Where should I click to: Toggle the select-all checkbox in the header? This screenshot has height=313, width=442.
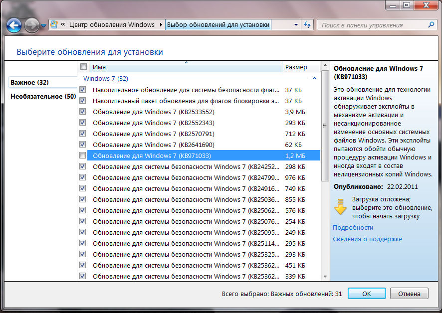[x=83, y=67]
